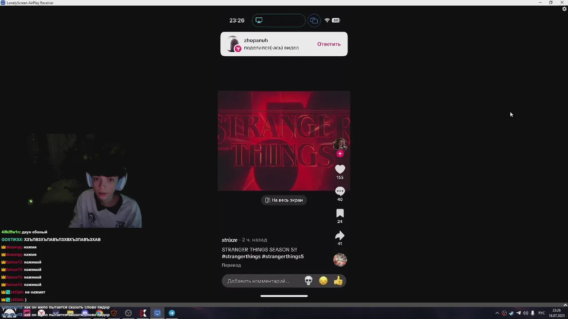Open the red X app in taskbar
568x319 pixels.
point(143,313)
